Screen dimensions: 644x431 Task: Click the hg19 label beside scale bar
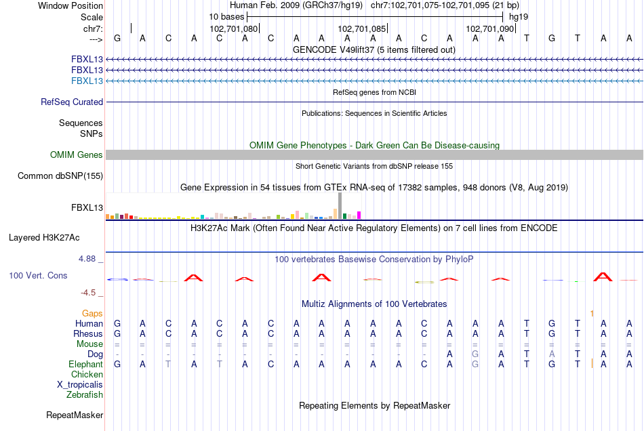coord(519,17)
